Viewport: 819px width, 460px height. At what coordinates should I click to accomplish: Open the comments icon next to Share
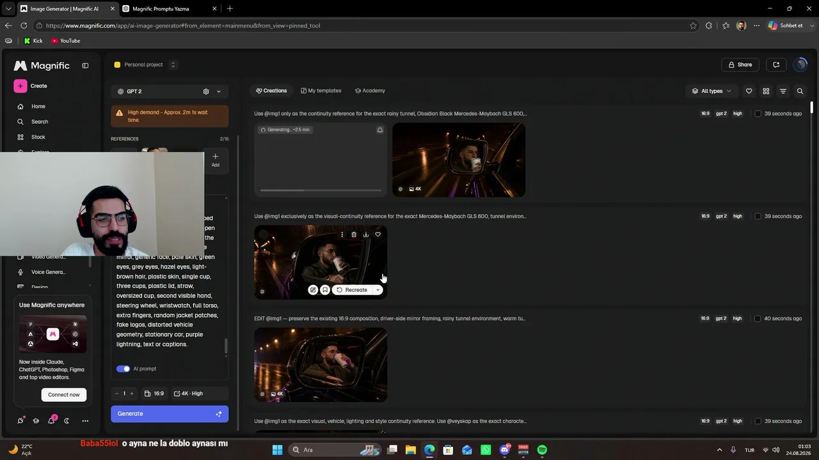pos(776,65)
